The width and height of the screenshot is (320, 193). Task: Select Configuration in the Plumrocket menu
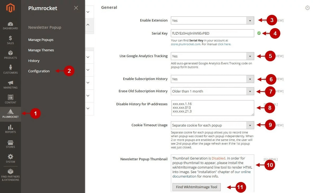tap(39, 71)
